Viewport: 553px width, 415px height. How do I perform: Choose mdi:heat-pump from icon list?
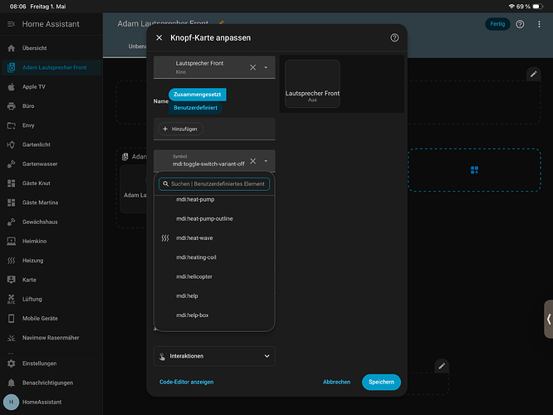(x=214, y=199)
